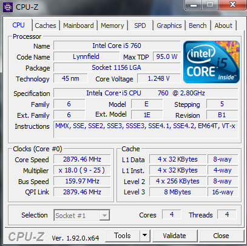
Task: Click the L1 Inst. size field
Action: tap(178, 170)
